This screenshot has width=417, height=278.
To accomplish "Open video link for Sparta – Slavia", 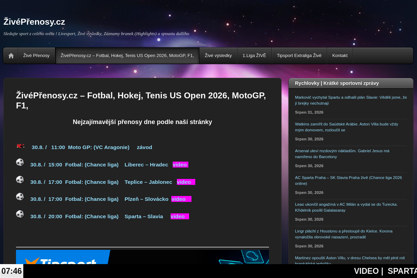I will (x=180, y=216).
